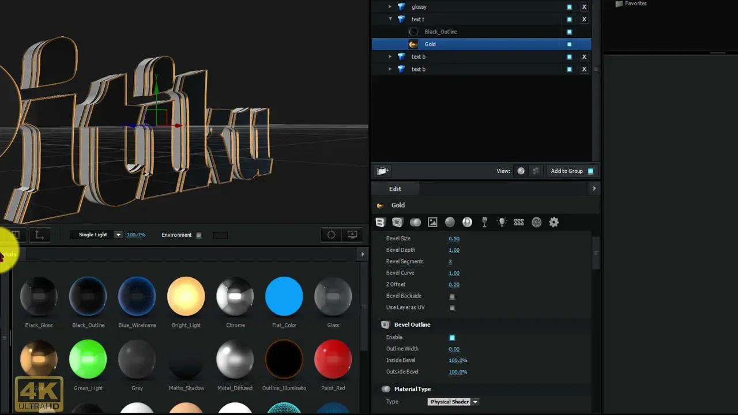This screenshot has width=738, height=415.
Task: Toggle the Use Layer as UV checkbox
Action: (x=452, y=307)
